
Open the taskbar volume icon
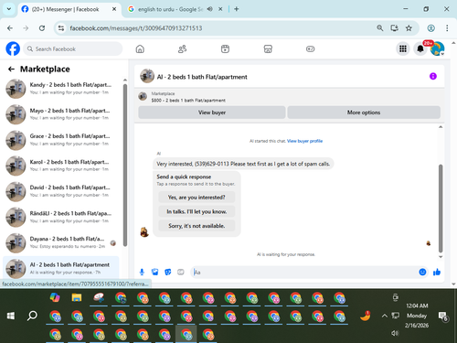(x=395, y=333)
